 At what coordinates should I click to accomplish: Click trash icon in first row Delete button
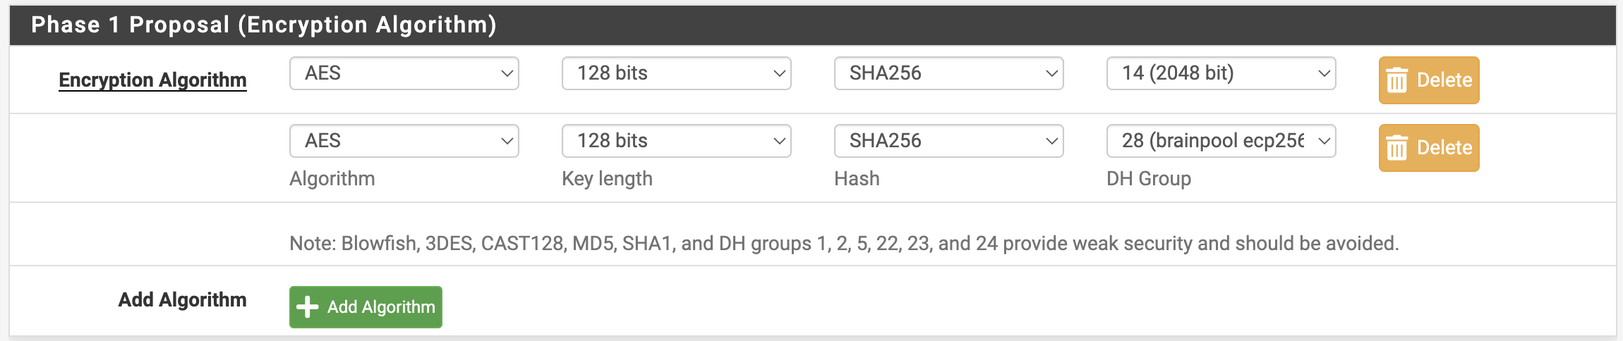pyautogui.click(x=1396, y=80)
